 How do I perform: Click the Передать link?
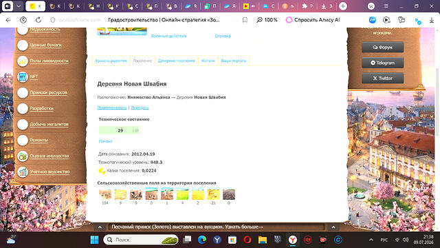click(140, 107)
